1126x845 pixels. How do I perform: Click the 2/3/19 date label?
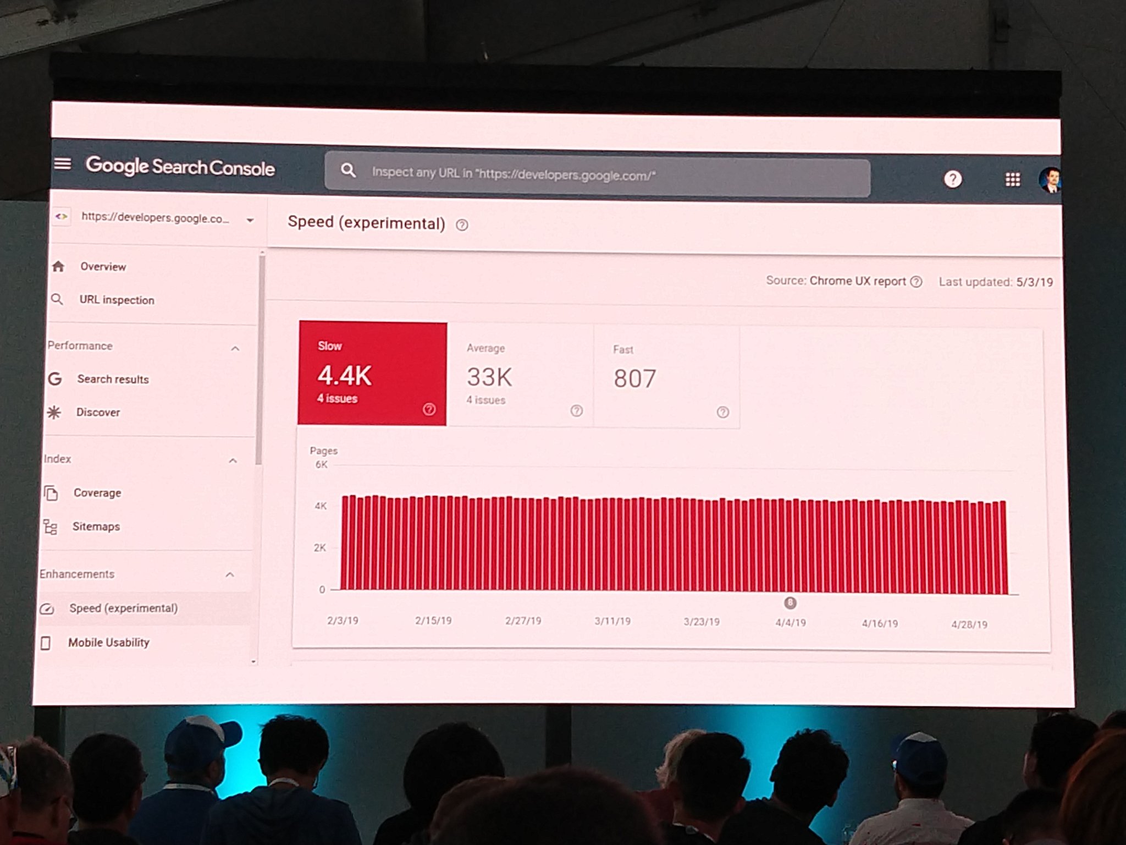click(x=343, y=621)
